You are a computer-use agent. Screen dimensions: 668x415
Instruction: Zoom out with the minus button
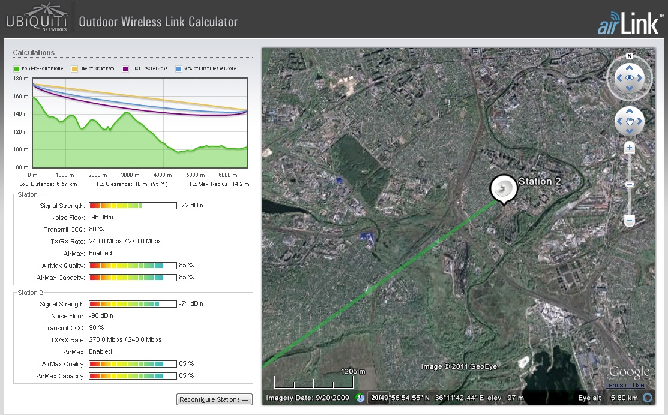[630, 221]
